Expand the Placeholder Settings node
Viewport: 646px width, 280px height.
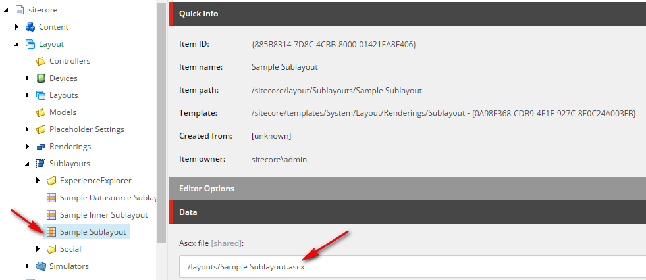(28, 129)
